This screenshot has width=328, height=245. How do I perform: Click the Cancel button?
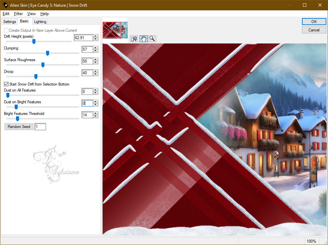314,30
